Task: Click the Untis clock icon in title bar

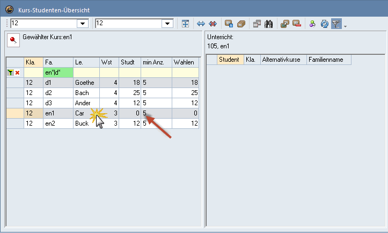Action: pyautogui.click(x=10, y=10)
